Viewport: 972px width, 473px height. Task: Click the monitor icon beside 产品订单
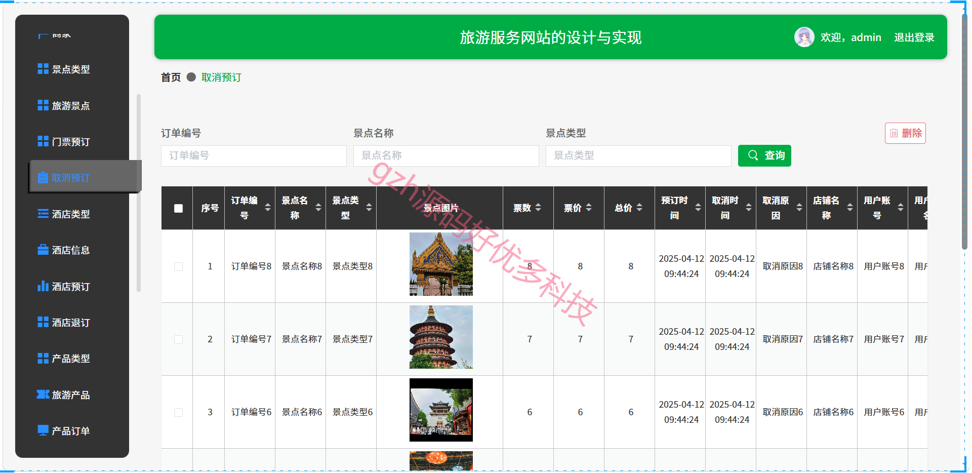(43, 430)
